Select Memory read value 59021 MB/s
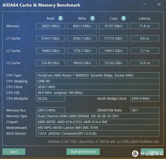Viewport: 166px width, 159px height. click(x=50, y=26)
